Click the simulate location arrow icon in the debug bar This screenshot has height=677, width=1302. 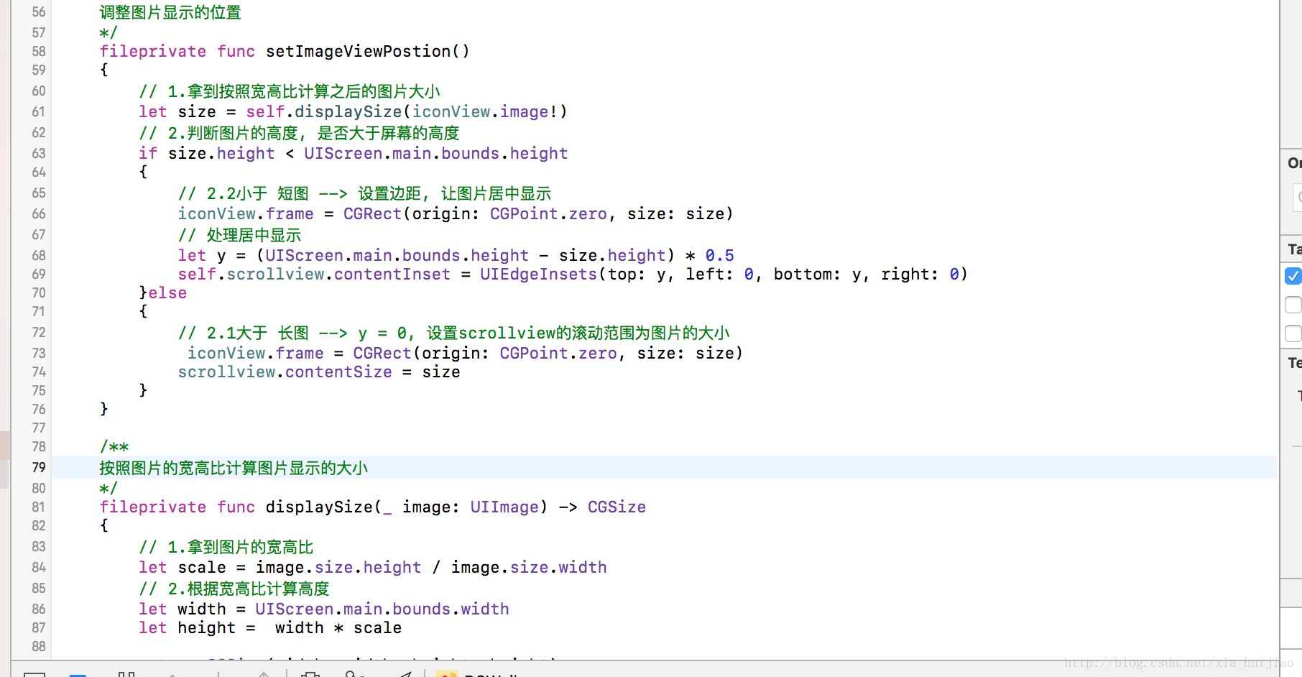click(406, 674)
